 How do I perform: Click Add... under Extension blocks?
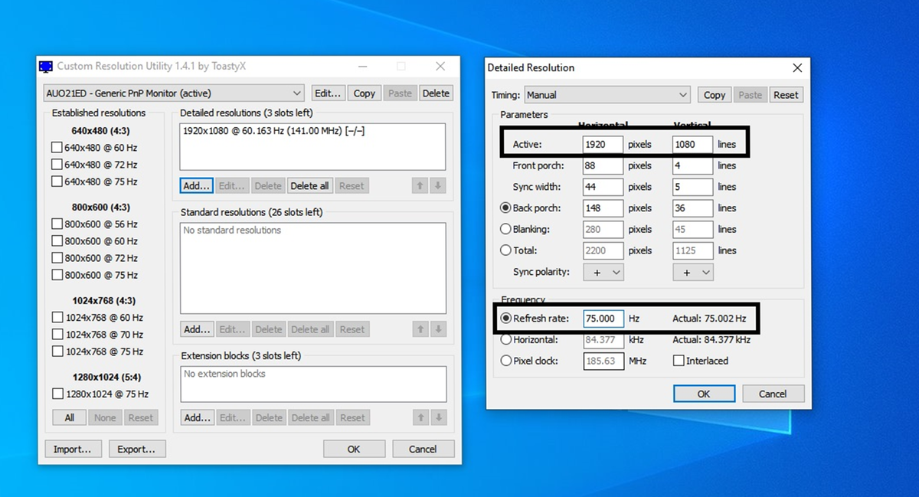click(x=197, y=417)
